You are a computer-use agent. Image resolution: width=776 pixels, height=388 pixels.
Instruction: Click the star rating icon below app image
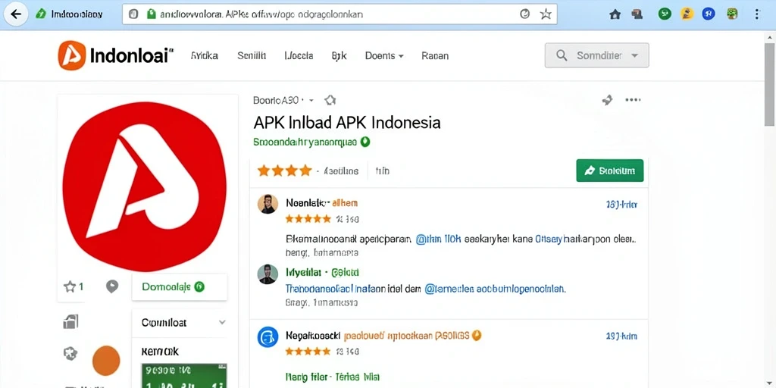pos(70,286)
